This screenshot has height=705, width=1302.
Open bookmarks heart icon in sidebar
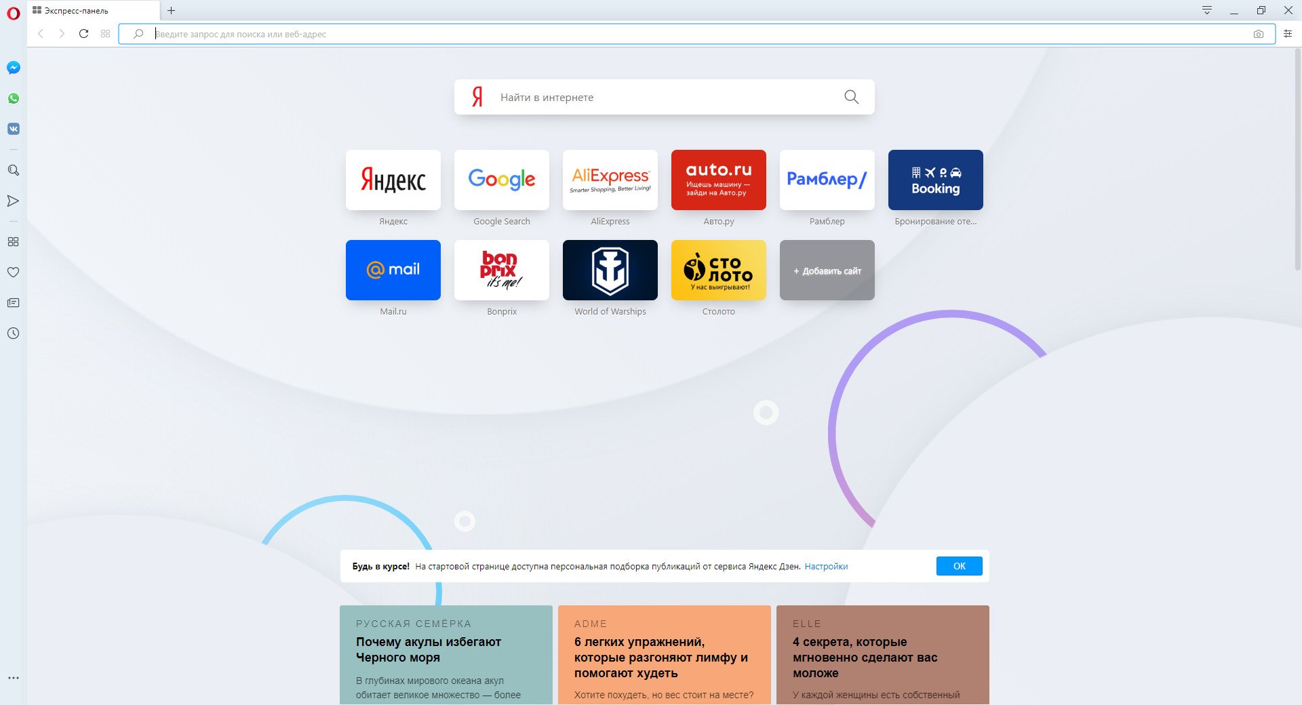14,272
